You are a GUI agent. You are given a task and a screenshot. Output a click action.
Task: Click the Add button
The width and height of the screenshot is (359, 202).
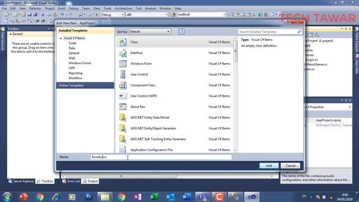(x=269, y=166)
